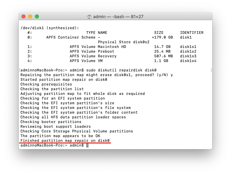Click the 'VM' volume name
The height and width of the screenshot is (174, 231).
coord(100,61)
